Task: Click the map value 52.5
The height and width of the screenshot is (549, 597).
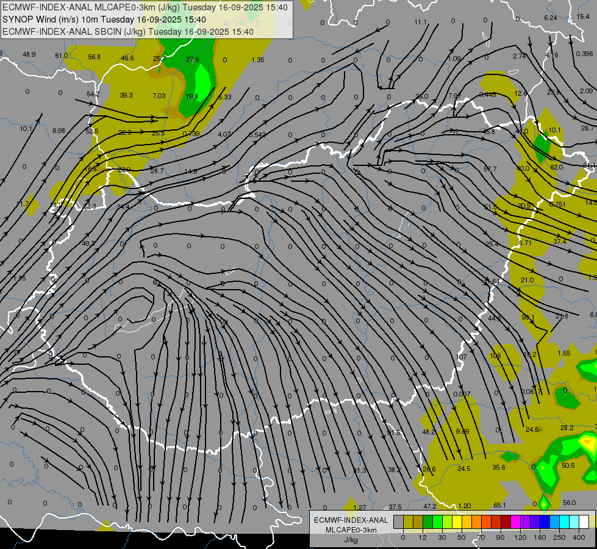Action: [x=91, y=131]
